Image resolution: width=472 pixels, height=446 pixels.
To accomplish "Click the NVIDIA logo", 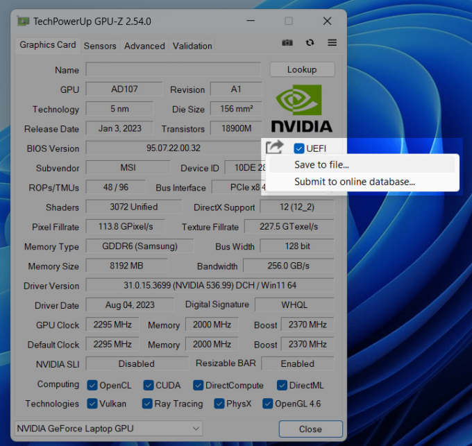I will [x=302, y=109].
